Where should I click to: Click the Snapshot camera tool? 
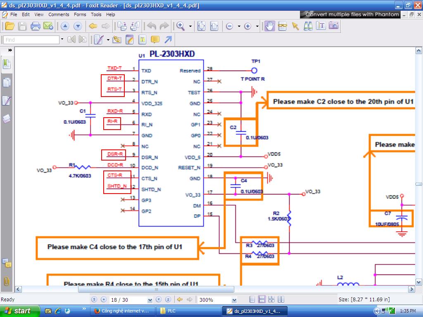333,26
